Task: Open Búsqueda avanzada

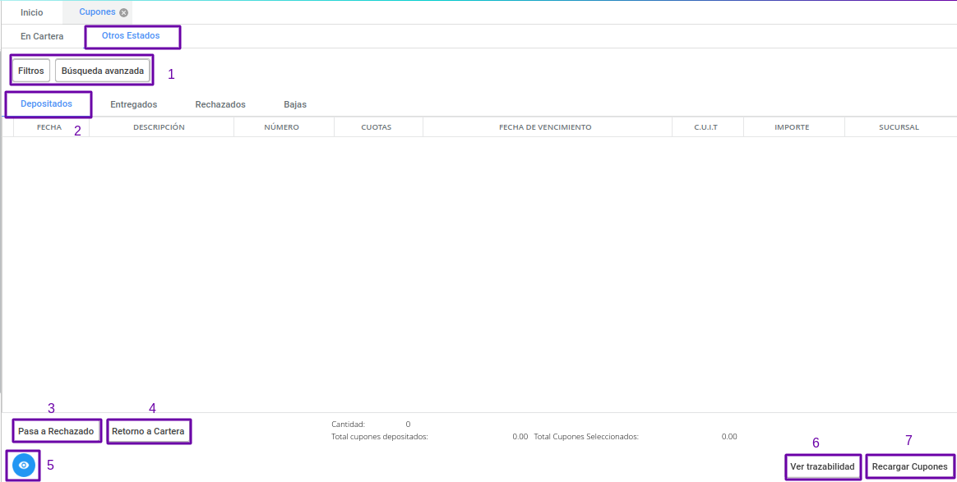Action: pyautogui.click(x=103, y=71)
